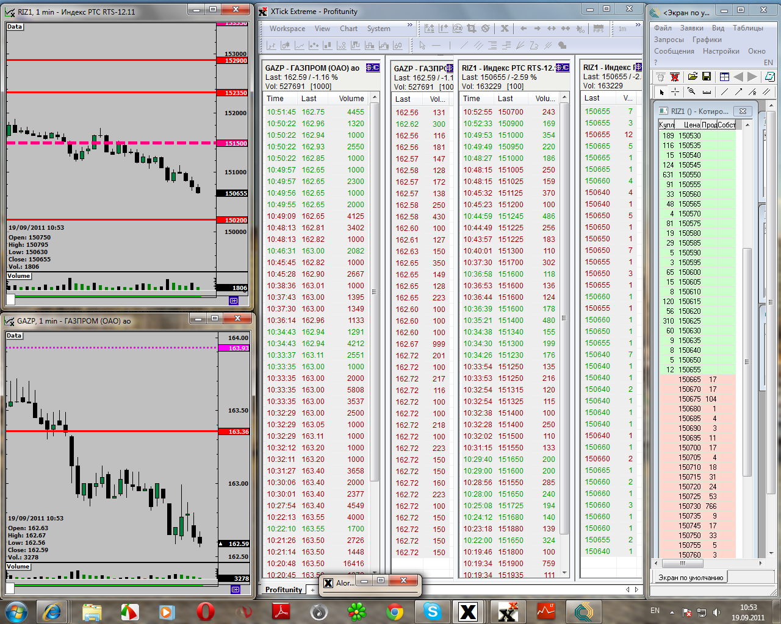Open the Заявки menu

click(692, 28)
